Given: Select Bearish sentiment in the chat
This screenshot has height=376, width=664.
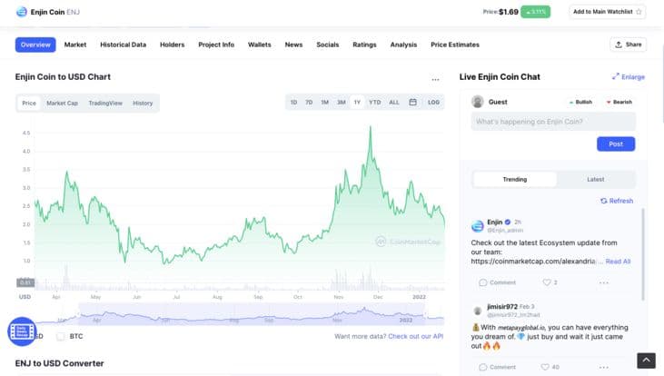Looking at the screenshot, I should click(x=618, y=102).
